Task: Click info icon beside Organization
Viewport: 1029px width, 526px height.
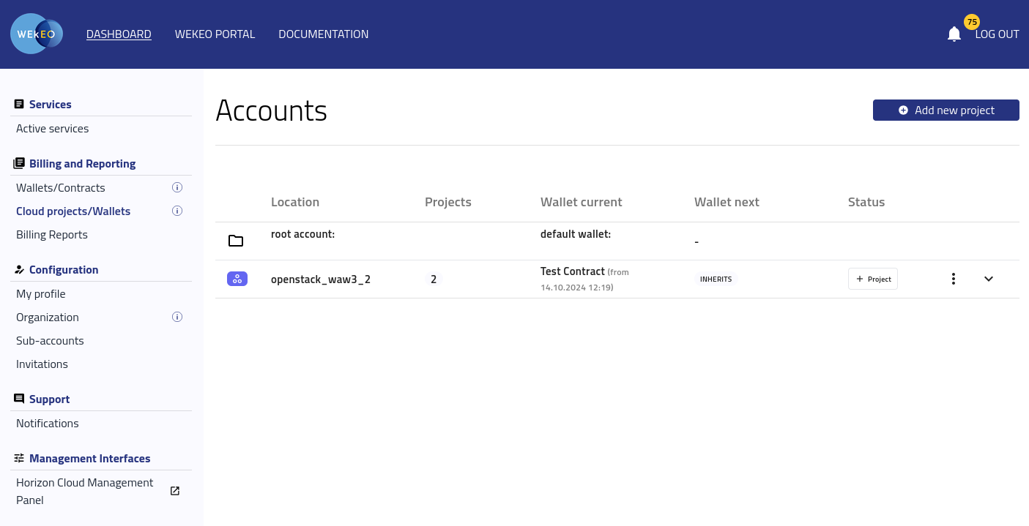Action: pyautogui.click(x=177, y=317)
